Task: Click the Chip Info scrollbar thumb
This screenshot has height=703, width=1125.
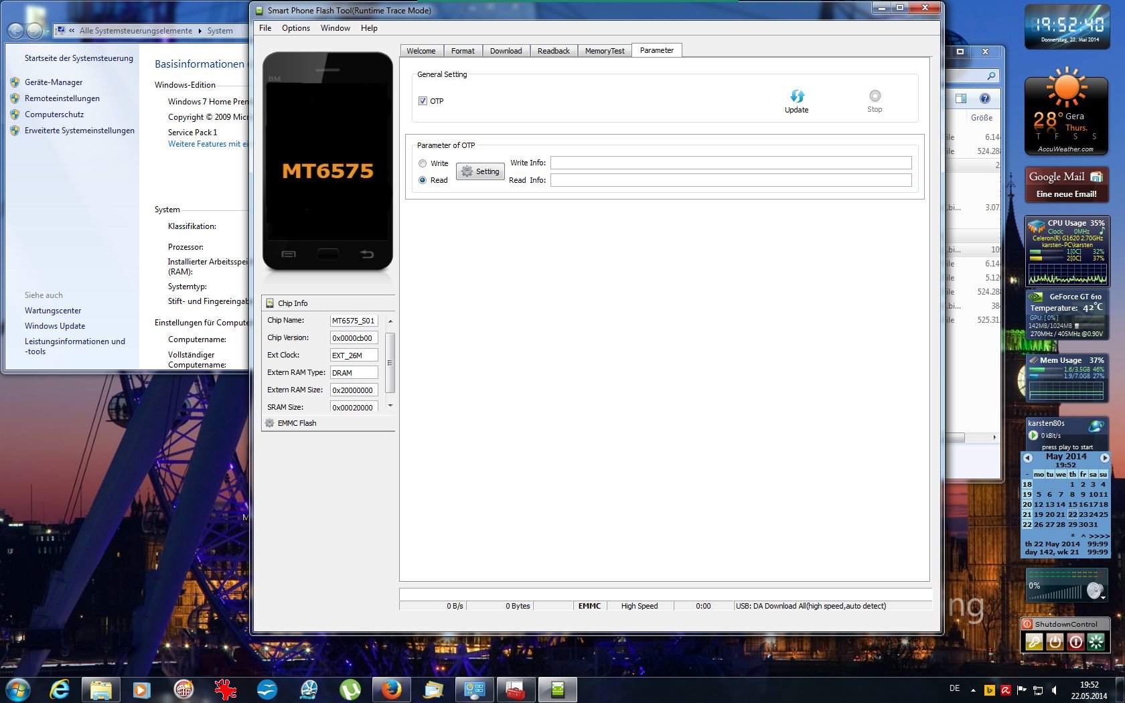Action: pyautogui.click(x=390, y=362)
